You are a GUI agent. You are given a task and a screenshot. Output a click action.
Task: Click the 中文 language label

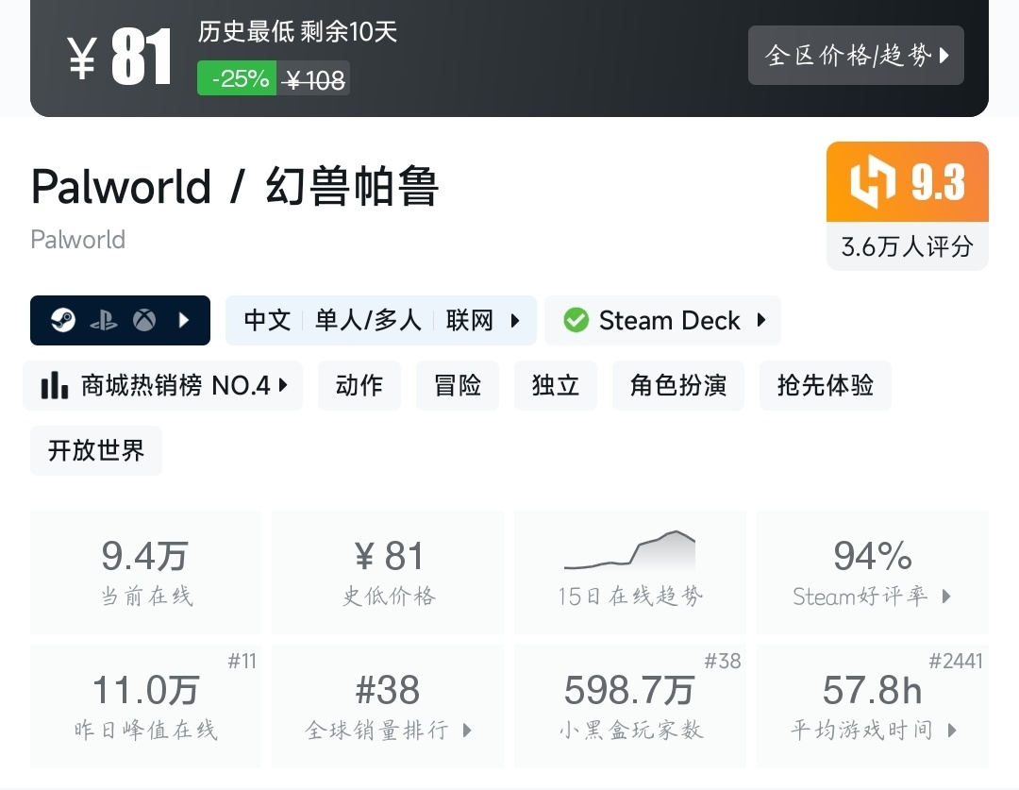coord(267,321)
